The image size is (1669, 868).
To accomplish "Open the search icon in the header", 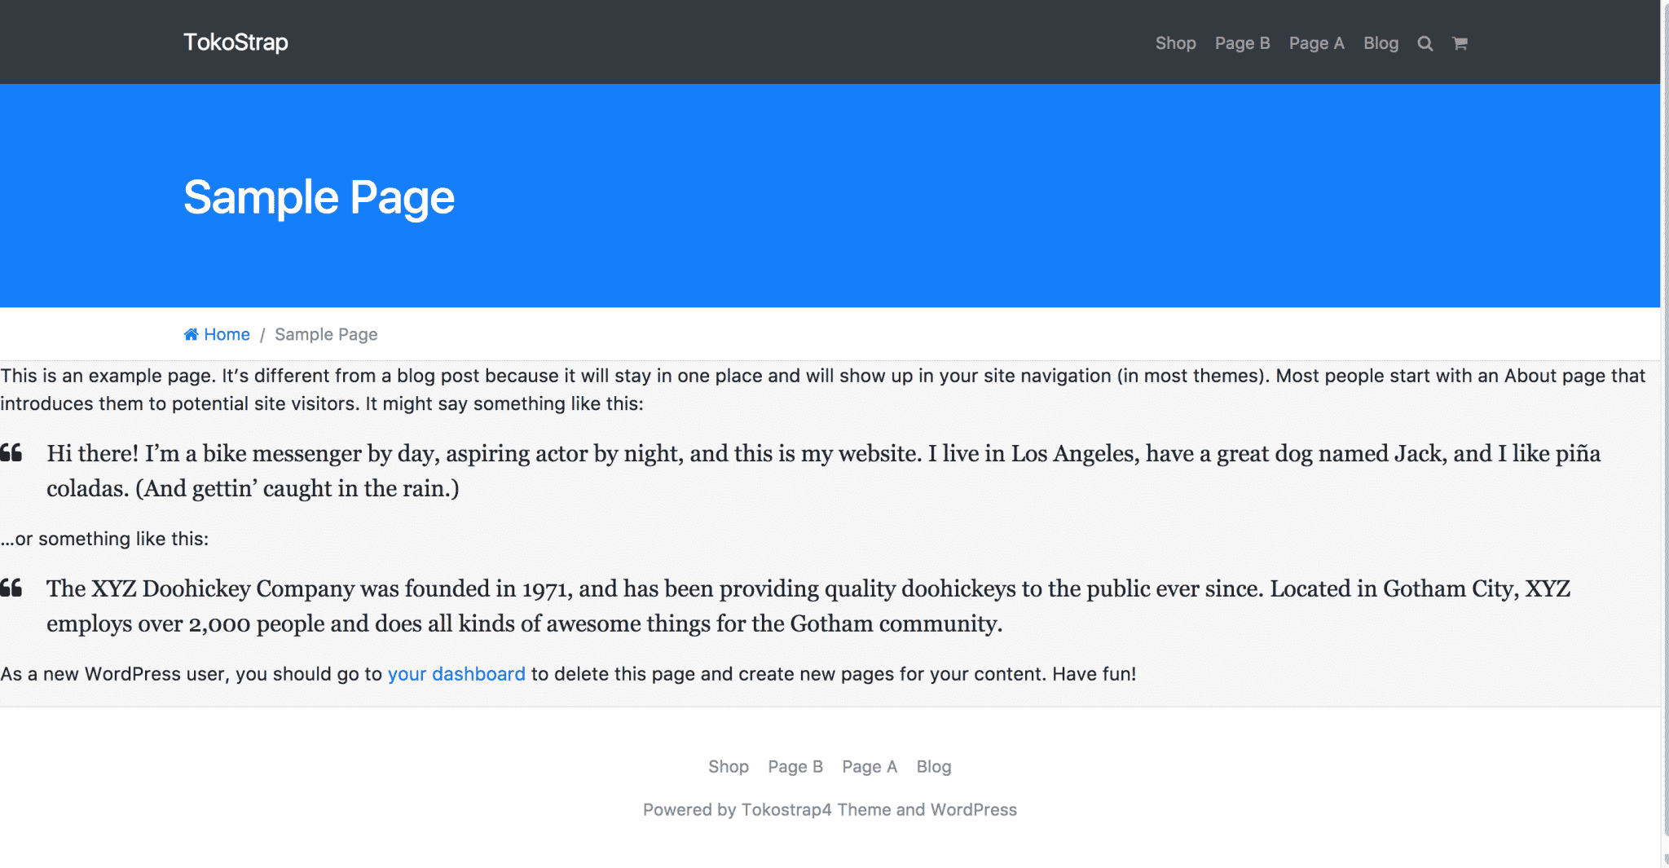I will (x=1425, y=43).
